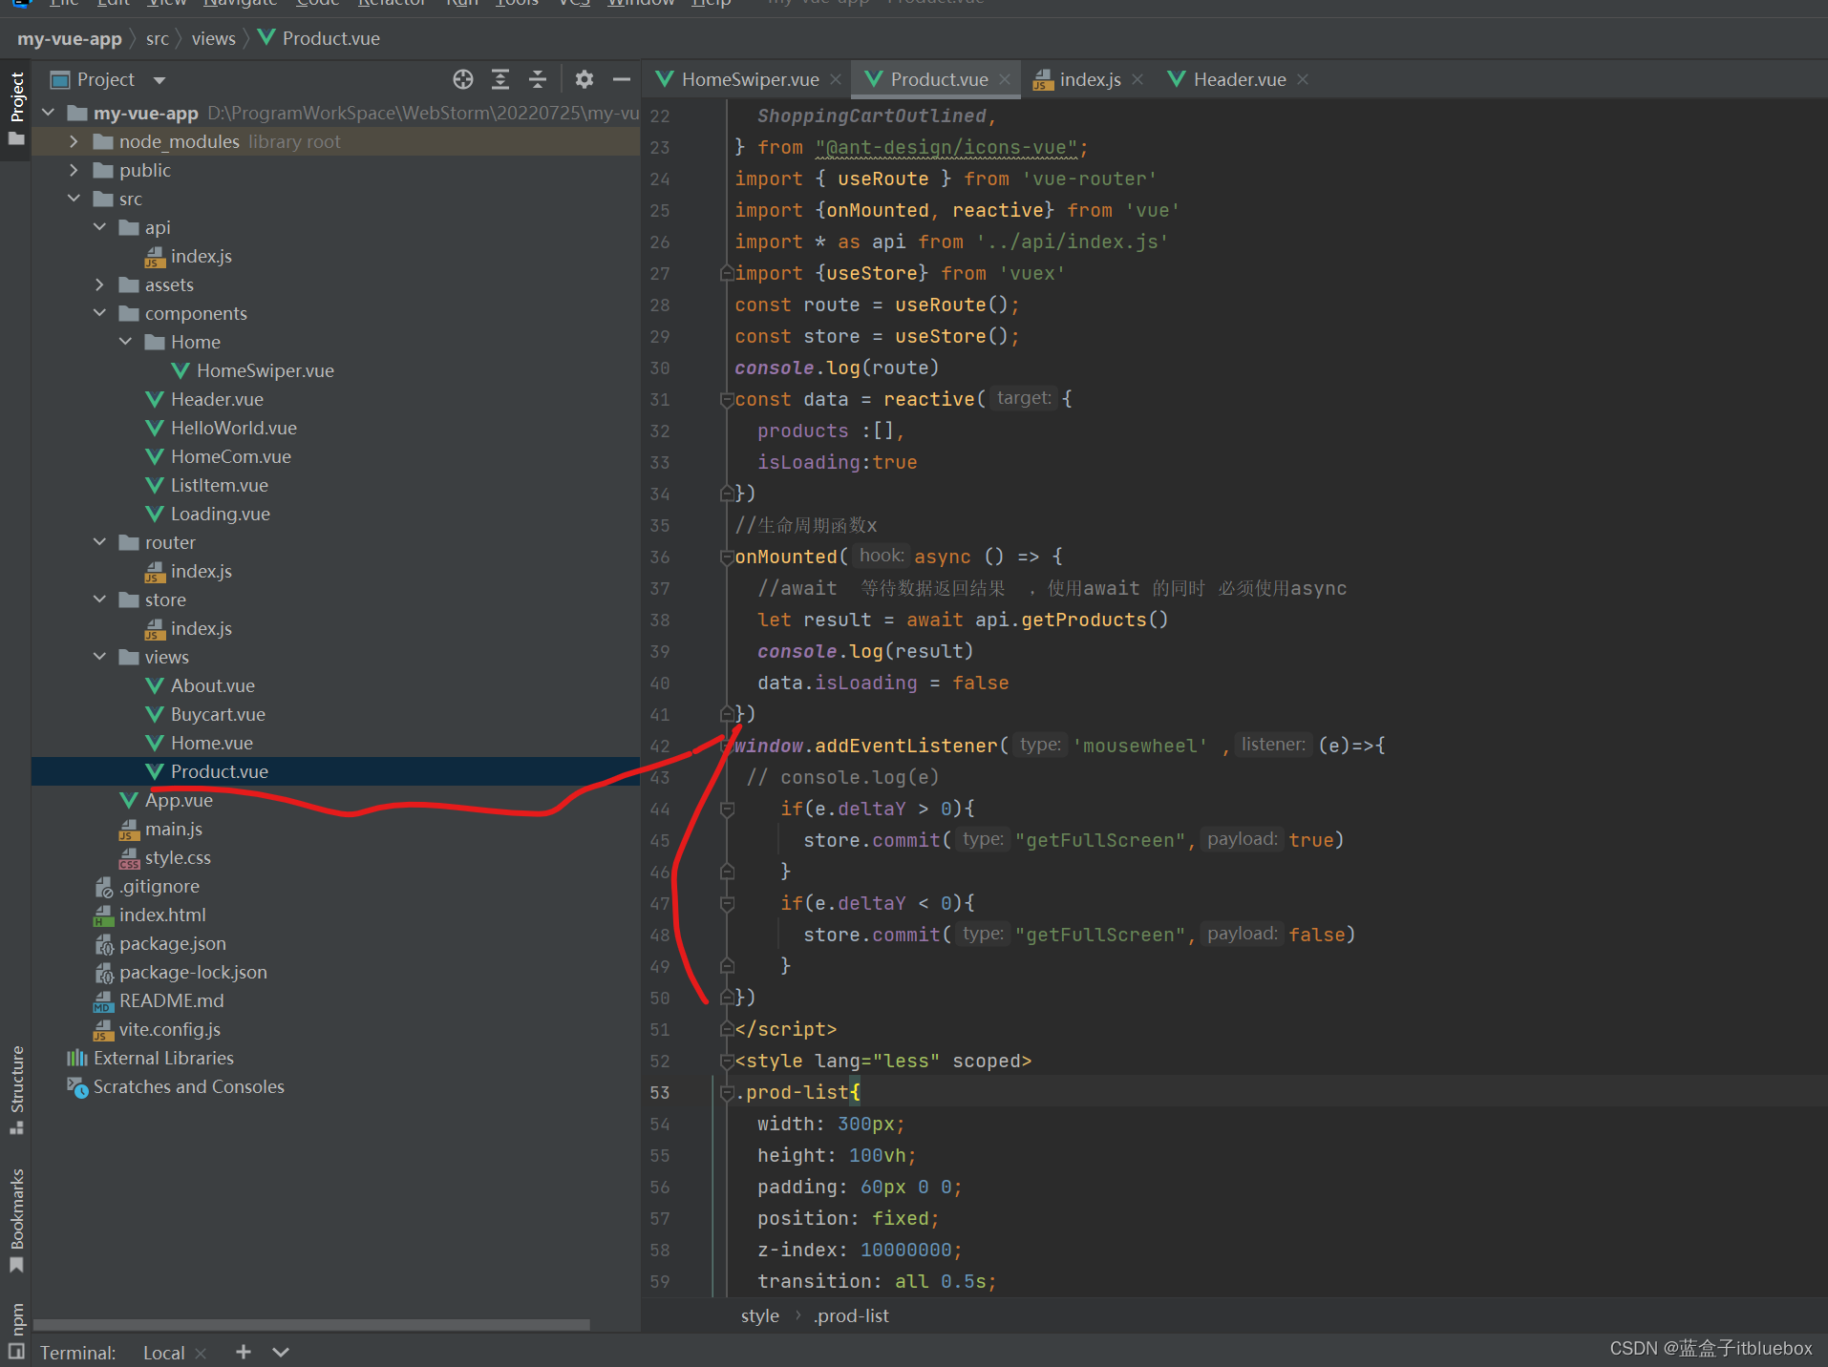Open the Structure side tool window

[x=16, y=1090]
